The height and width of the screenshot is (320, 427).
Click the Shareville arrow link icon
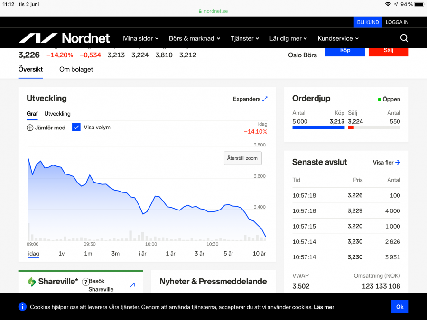(132, 285)
